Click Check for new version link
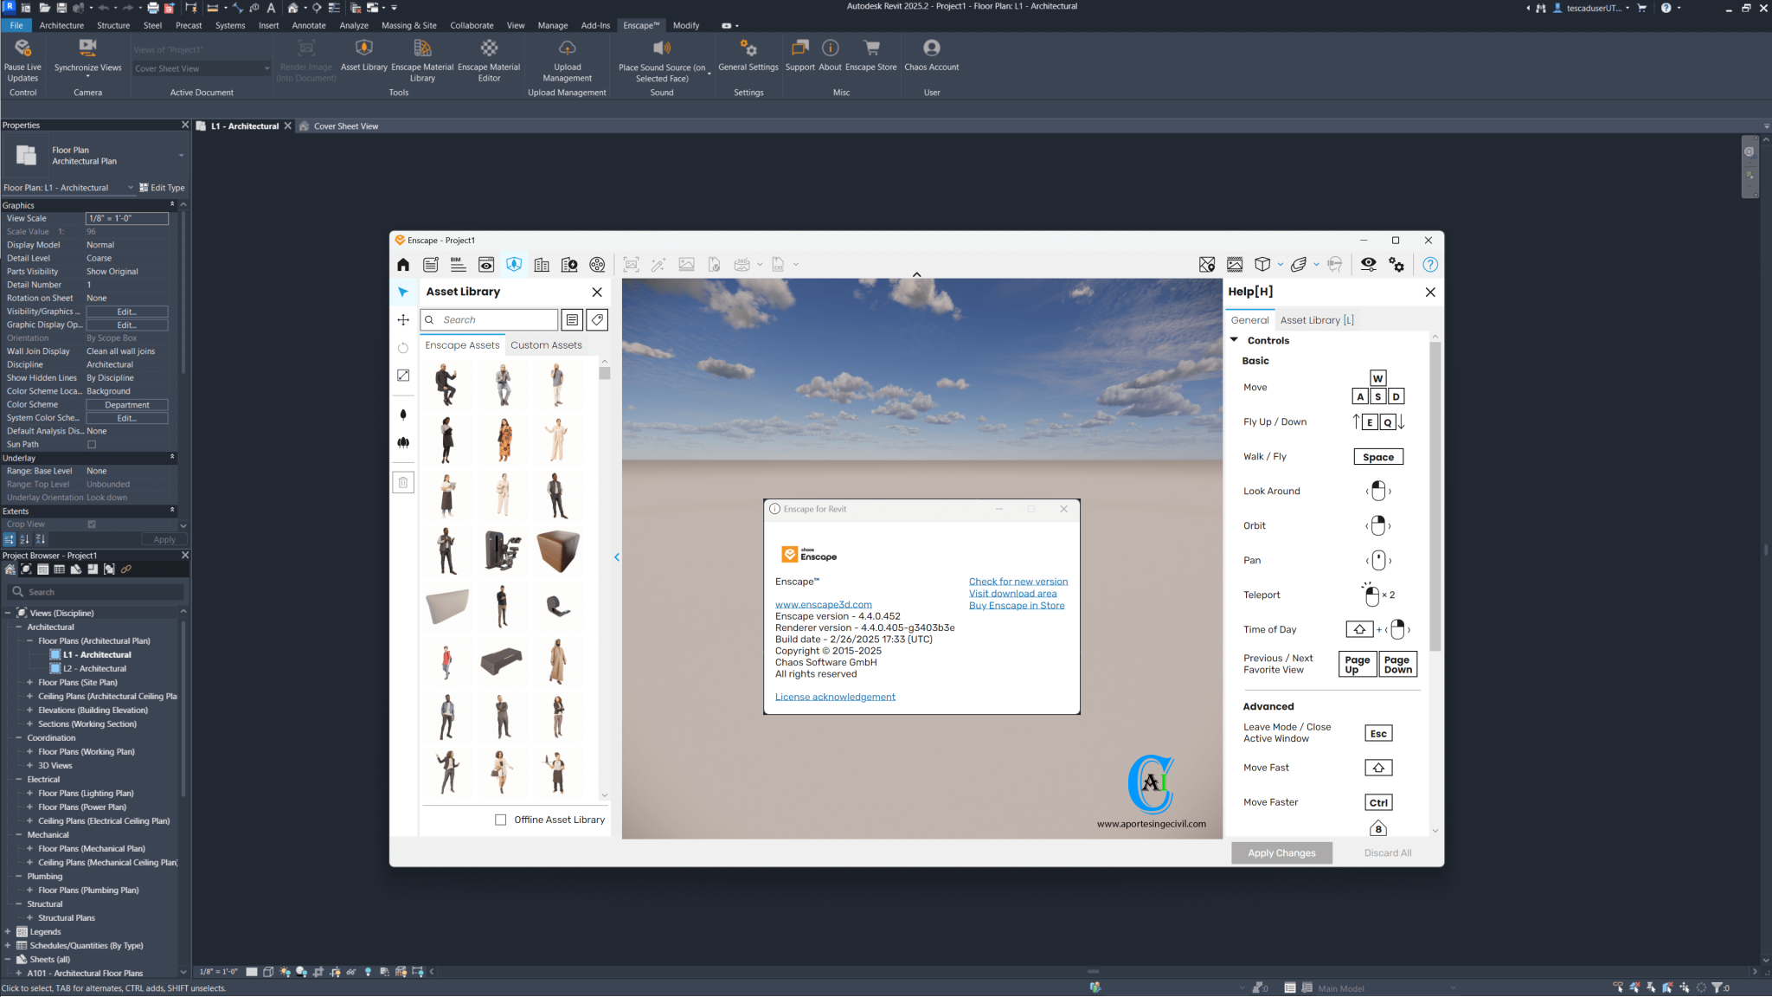This screenshot has width=1772, height=997. [x=1018, y=582]
